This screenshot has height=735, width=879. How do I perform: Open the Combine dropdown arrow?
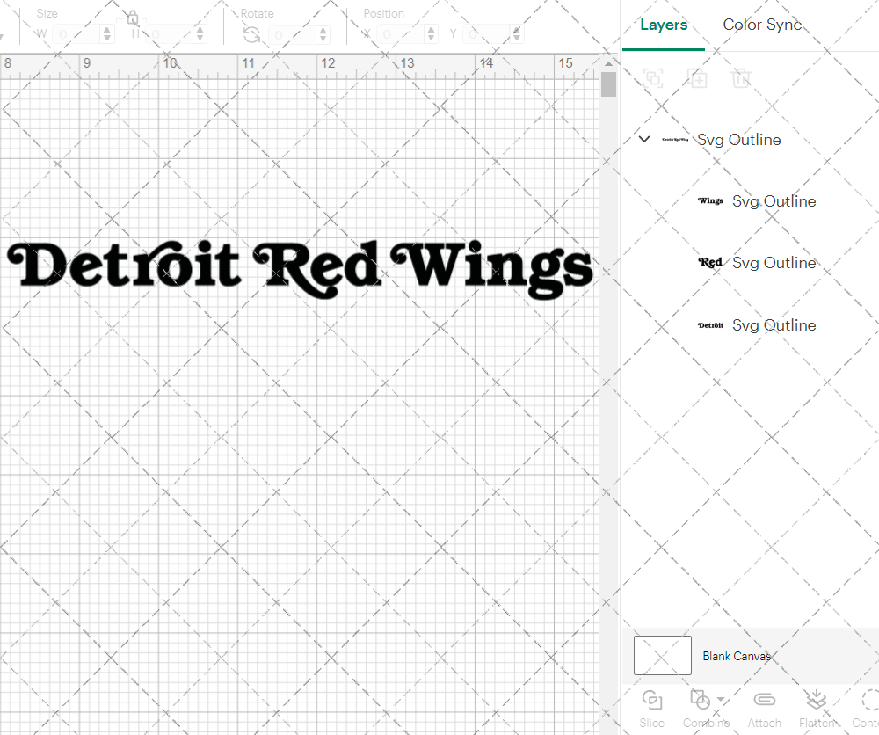(x=721, y=699)
